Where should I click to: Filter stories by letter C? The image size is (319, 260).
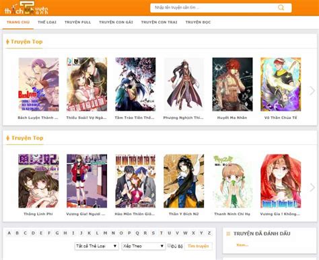click(25, 233)
